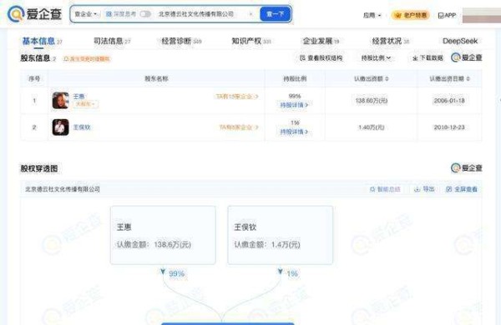Open 持股详情 for the 1% row
The width and height of the screenshot is (501, 325).
pos(294,132)
